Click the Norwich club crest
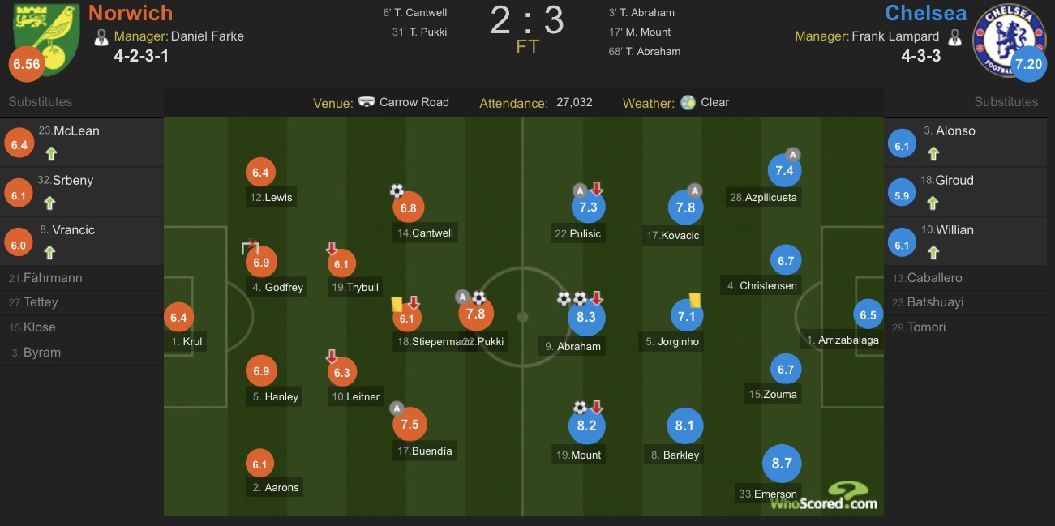 click(47, 36)
